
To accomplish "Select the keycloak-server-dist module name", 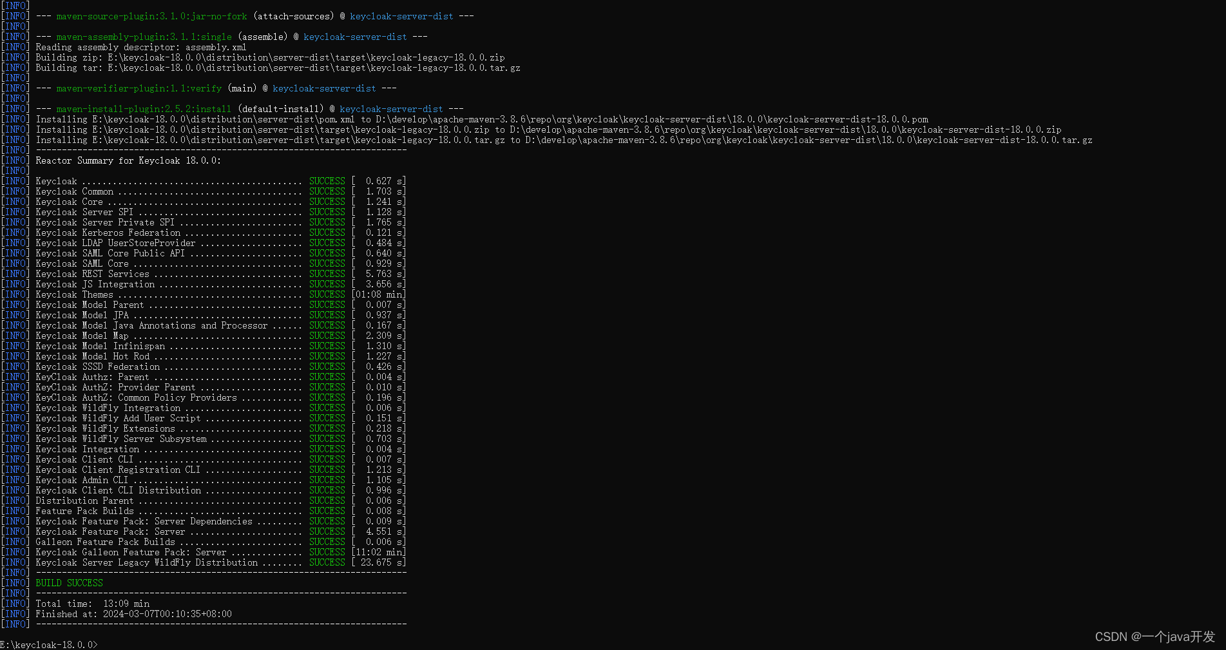I will tap(401, 16).
